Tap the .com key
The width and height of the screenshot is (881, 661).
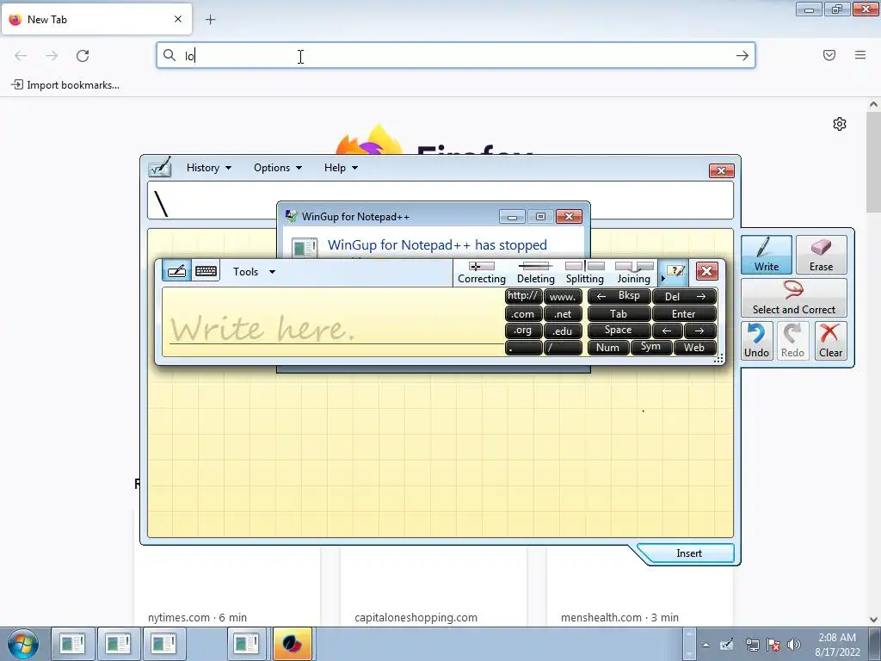(523, 313)
